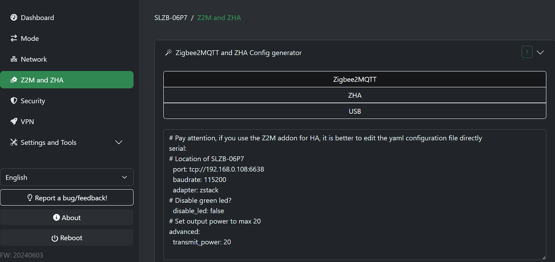This screenshot has width=555, height=262.
Task: Click the magic wand config generator icon
Action: 169,53
